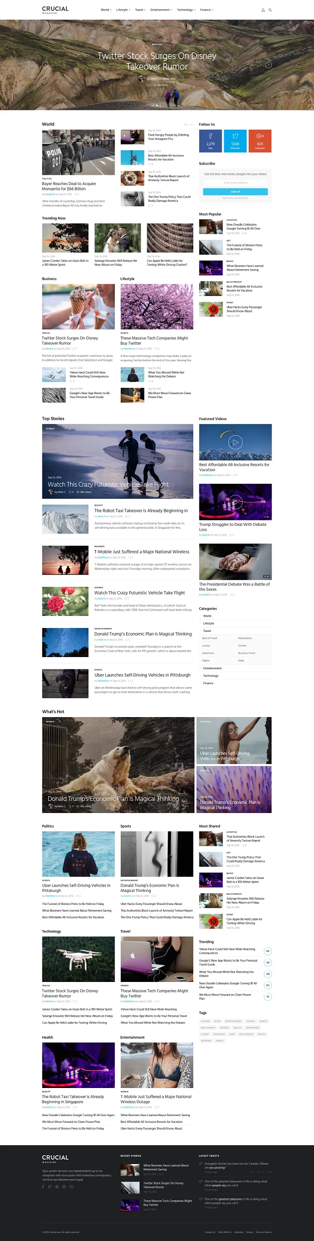Click the heart icon on Instagram Stories tweet
Screen dimensions: 314x1241
tap(268, 1172)
